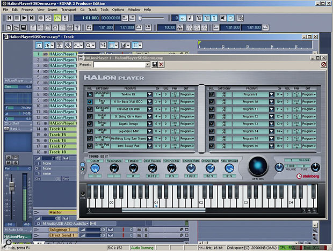
Task: Open the Snap to Grid dropdown arrow
Action: (116, 45)
